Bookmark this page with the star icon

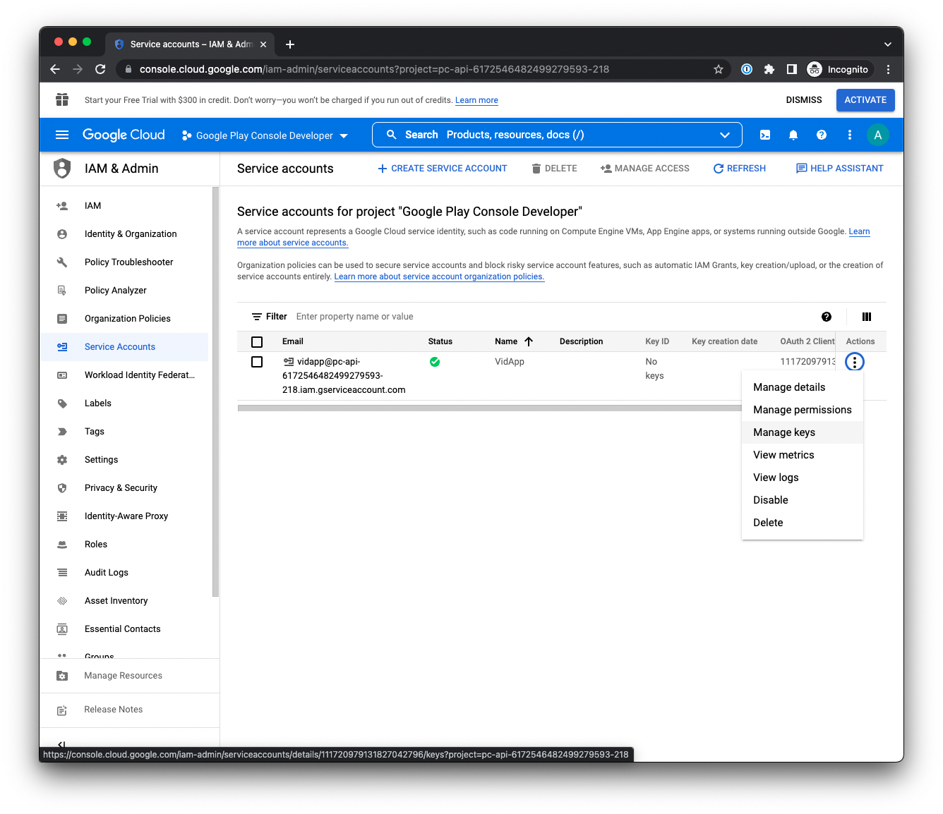click(x=719, y=69)
